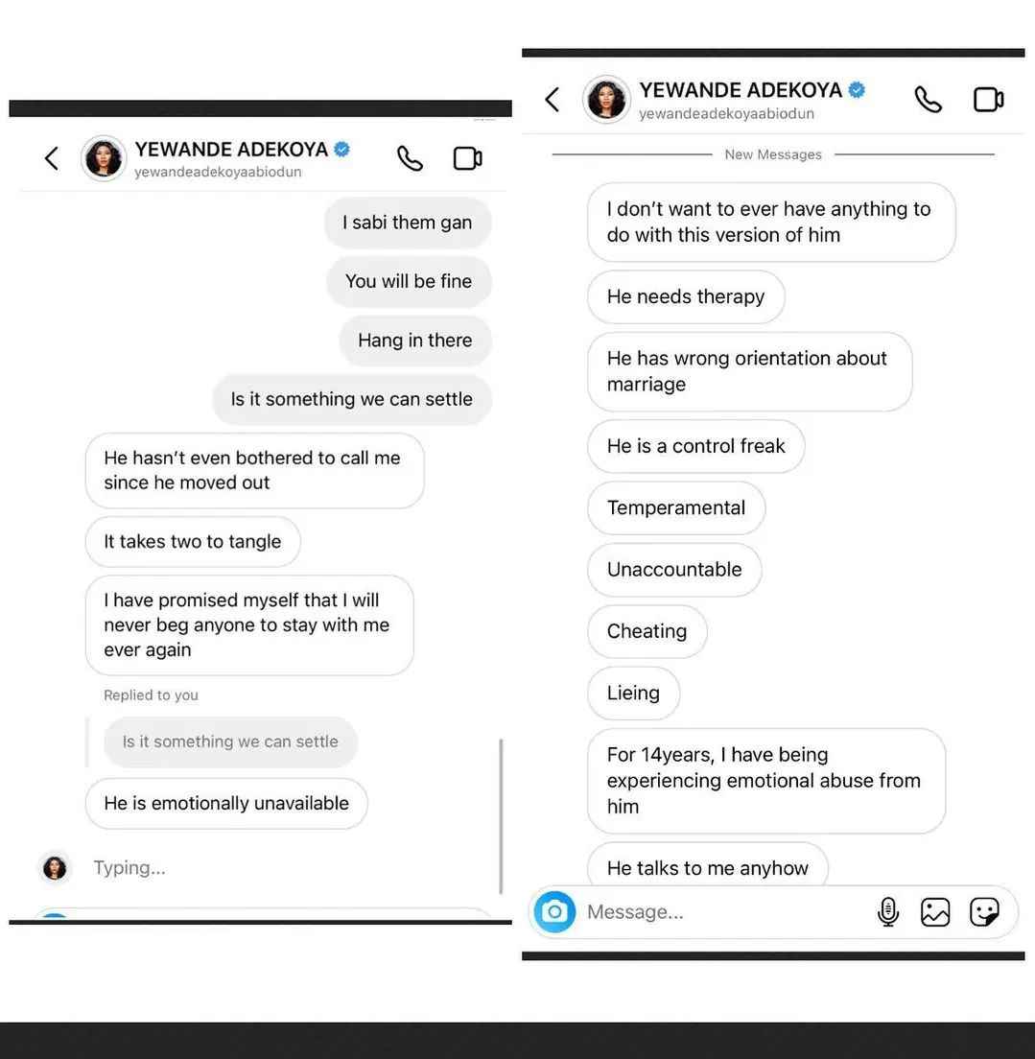Image resolution: width=1035 pixels, height=1059 pixels.
Task: Open profile picture in right chat header
Action: (x=606, y=100)
